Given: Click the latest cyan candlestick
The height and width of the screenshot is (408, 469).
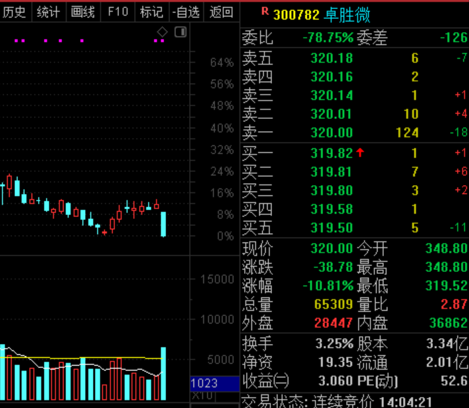Looking at the screenshot, I should click(164, 224).
